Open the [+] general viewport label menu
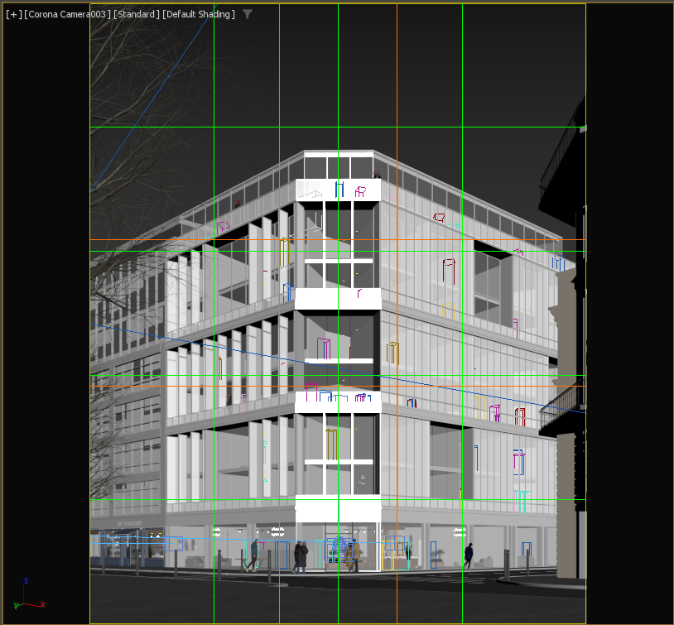Image resolution: width=674 pixels, height=625 pixels. 12,14
